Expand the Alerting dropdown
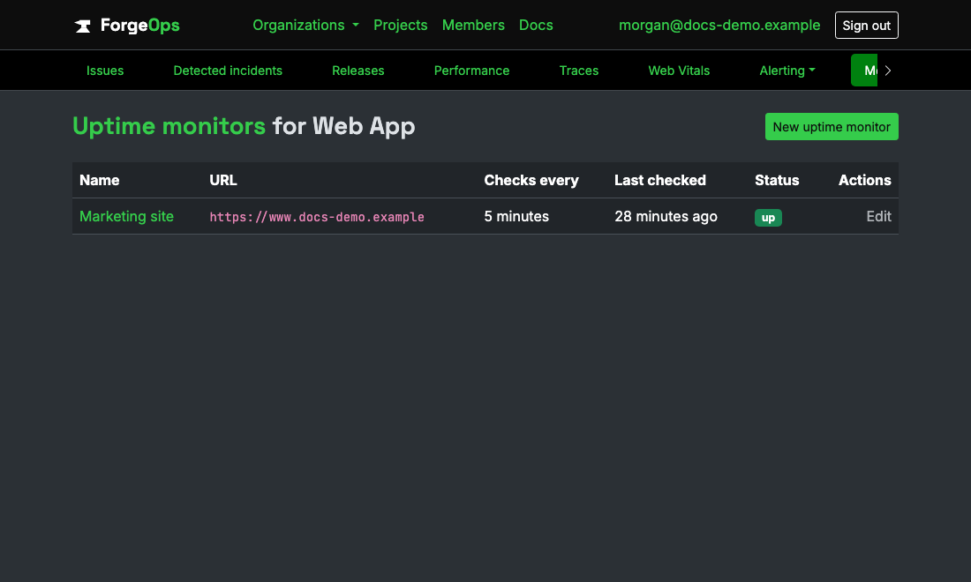The image size is (971, 582). click(787, 71)
